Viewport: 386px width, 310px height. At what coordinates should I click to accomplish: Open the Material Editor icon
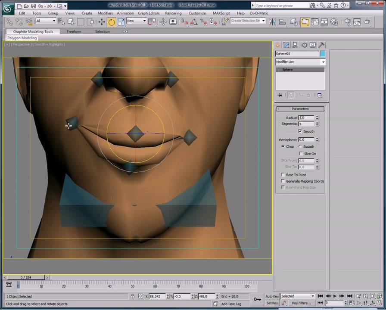click(334, 22)
